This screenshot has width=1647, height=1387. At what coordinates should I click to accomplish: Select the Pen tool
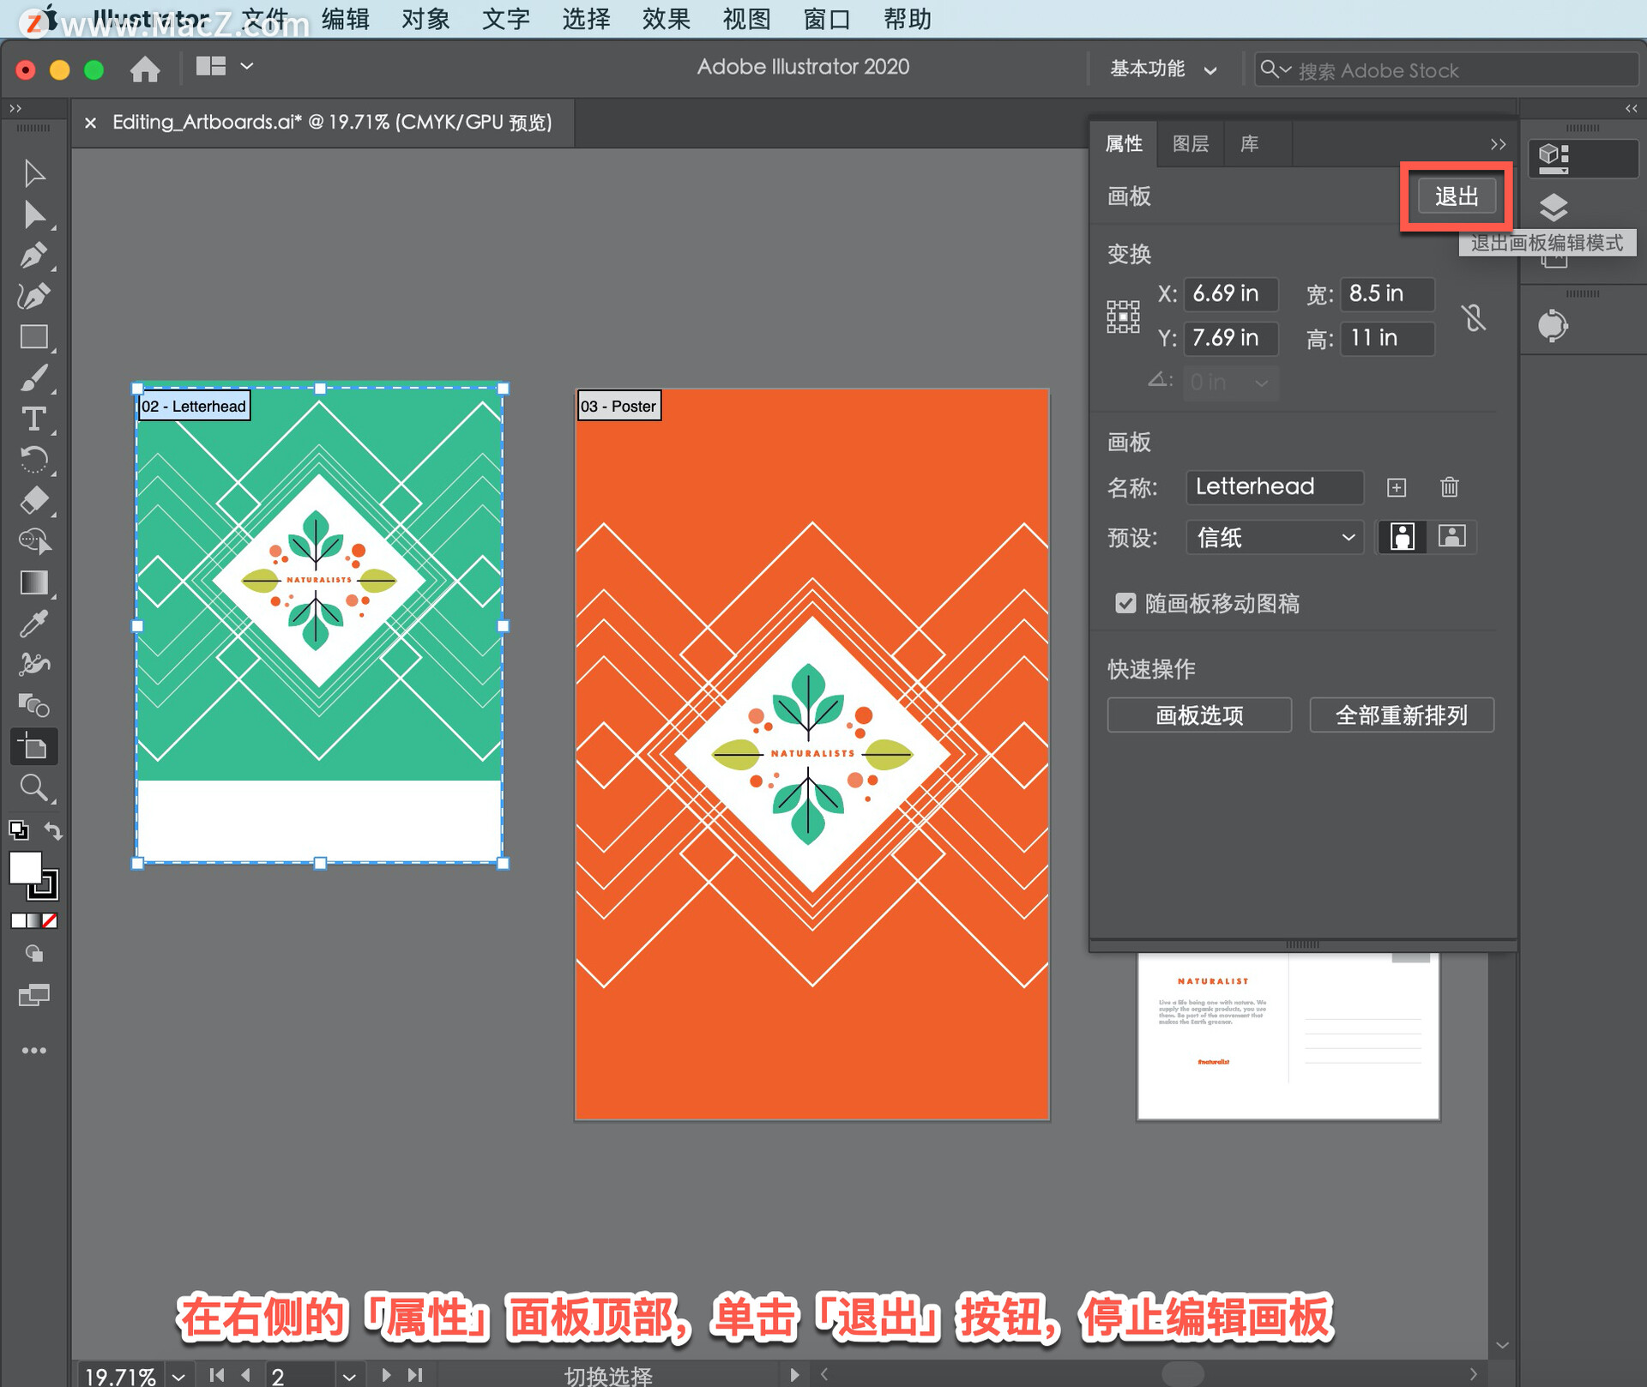[33, 255]
